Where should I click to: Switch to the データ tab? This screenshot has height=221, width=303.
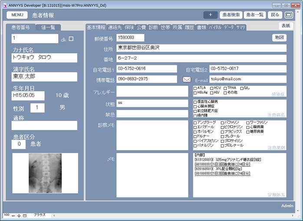pos(229,27)
